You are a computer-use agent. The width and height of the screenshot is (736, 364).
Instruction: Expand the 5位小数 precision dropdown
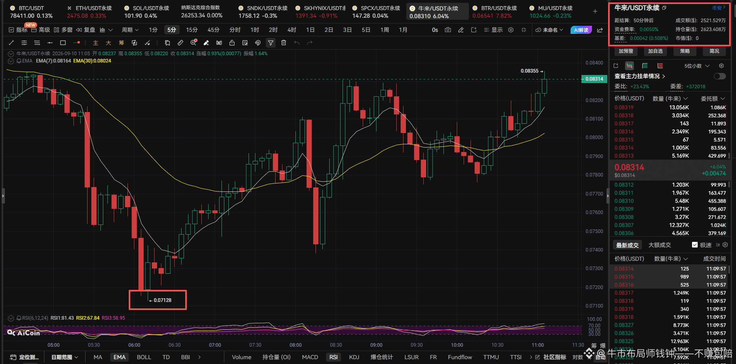(x=697, y=66)
